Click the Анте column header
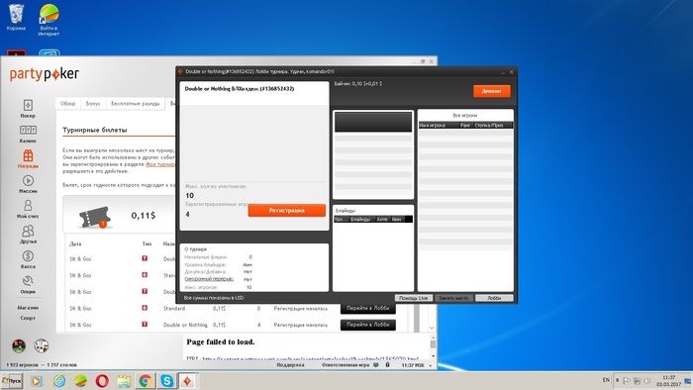The width and height of the screenshot is (693, 390). [382, 220]
